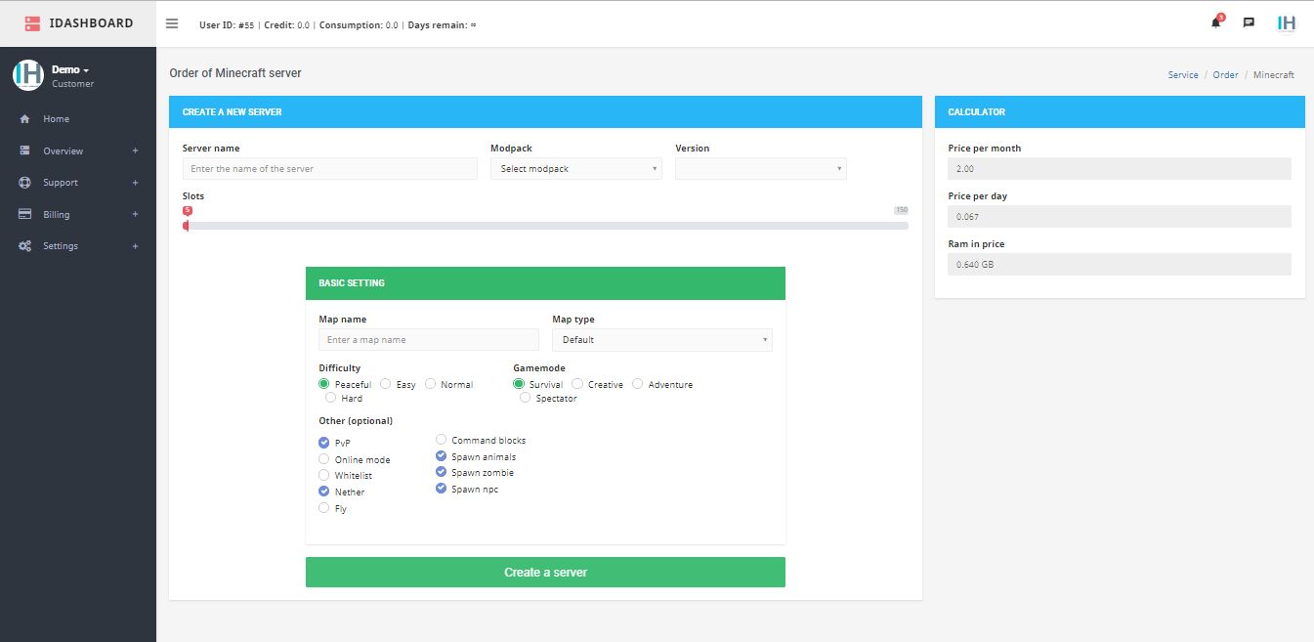The height and width of the screenshot is (642, 1314).
Task: Choose Creative gamemode
Action: pos(577,384)
